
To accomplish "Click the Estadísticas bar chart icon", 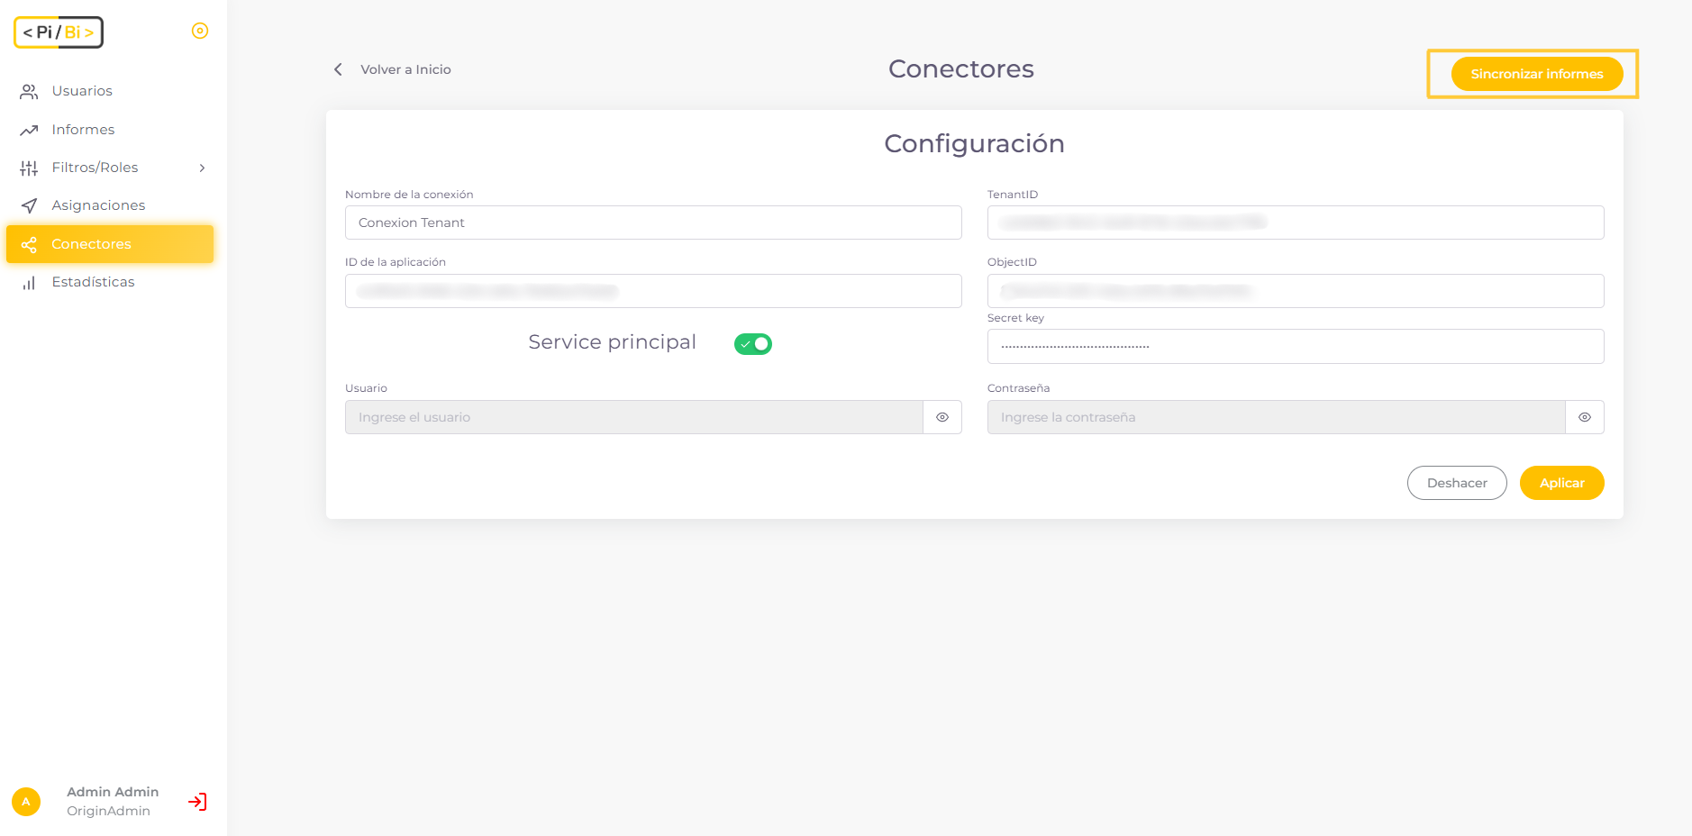I will pyautogui.click(x=29, y=283).
